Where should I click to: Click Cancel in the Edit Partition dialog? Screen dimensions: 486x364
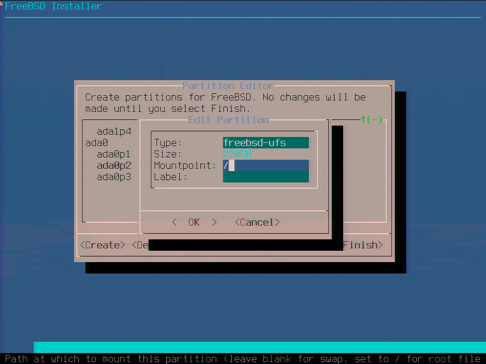coord(257,222)
